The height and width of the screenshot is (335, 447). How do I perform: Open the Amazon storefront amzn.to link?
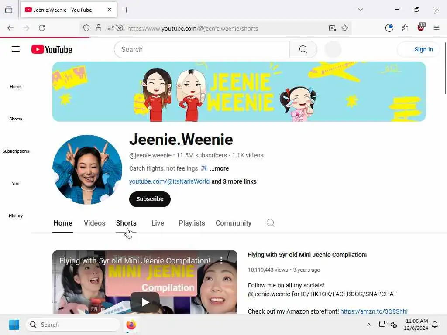coord(374,311)
